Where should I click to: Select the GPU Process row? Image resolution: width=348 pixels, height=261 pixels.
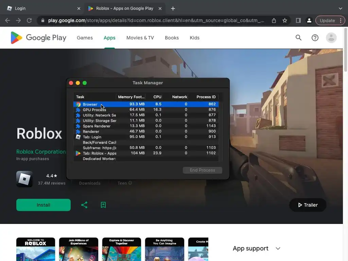click(146, 110)
